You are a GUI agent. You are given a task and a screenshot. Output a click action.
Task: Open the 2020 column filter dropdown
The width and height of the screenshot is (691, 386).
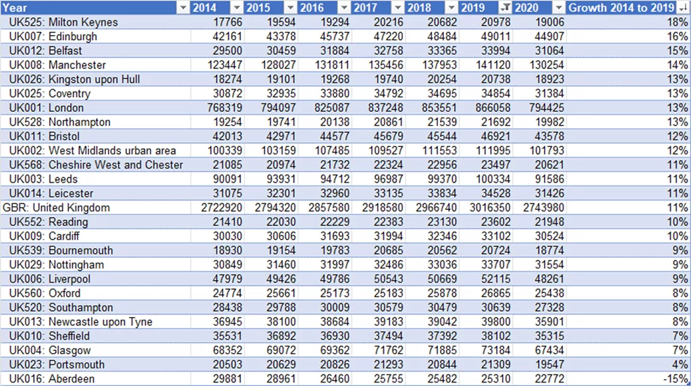pos(559,8)
